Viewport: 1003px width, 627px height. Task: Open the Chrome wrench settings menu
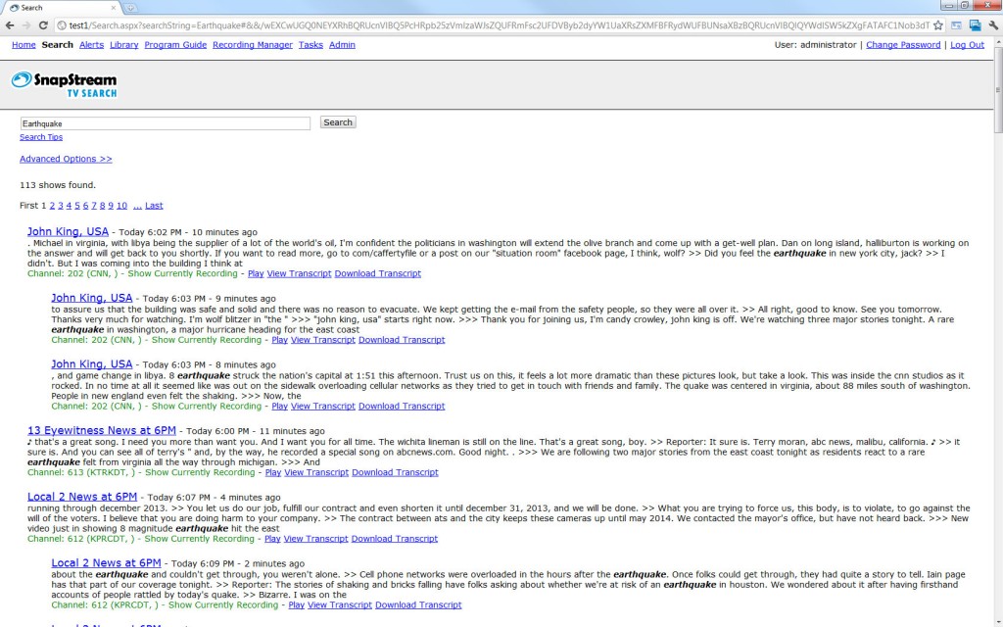[991, 25]
